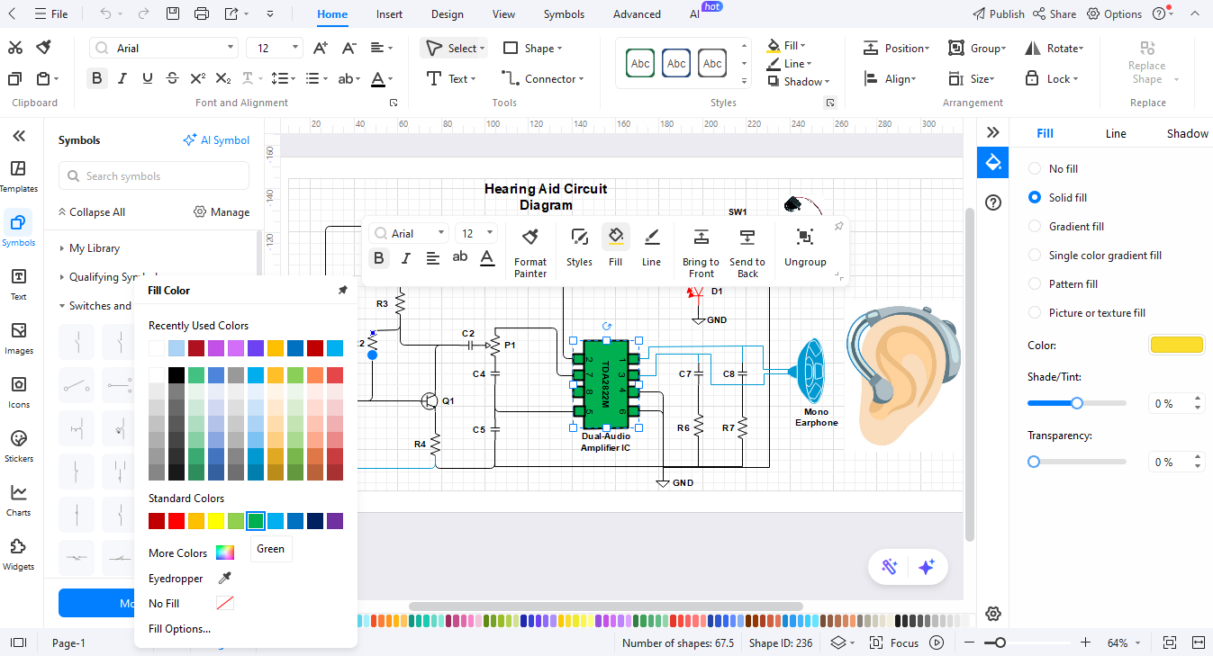1213x656 pixels.
Task: Open the Templates sidebar panel
Action: click(x=19, y=175)
